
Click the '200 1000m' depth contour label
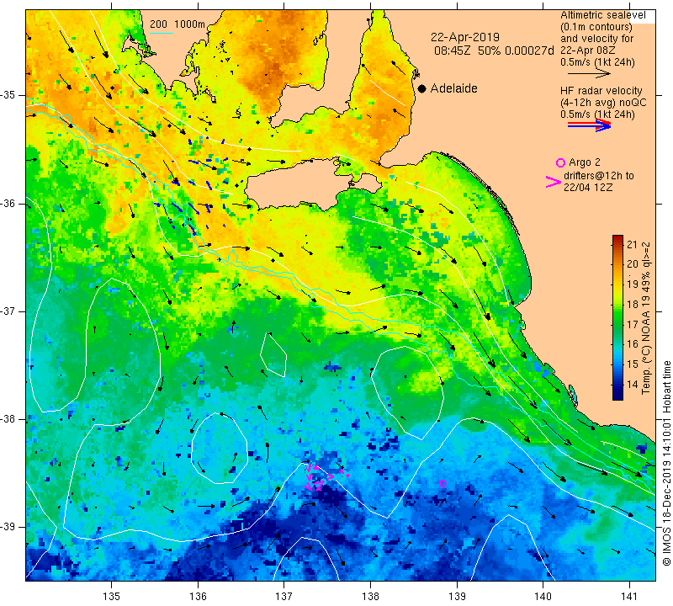click(178, 24)
